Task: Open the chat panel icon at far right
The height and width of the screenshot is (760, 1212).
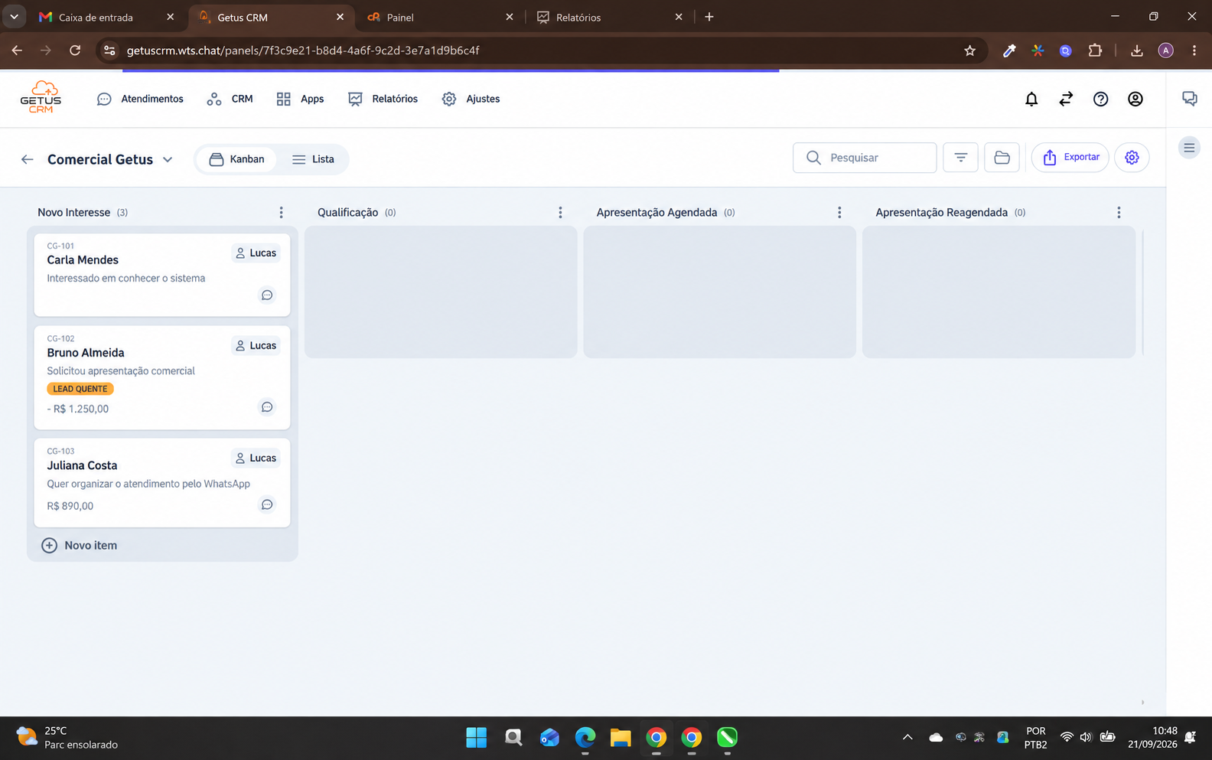Action: click(x=1189, y=99)
